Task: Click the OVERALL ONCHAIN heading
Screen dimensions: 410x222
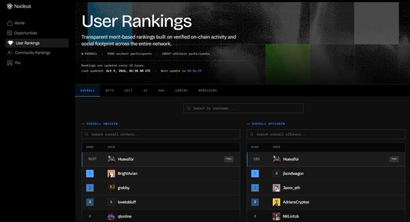Action: (x=102, y=124)
